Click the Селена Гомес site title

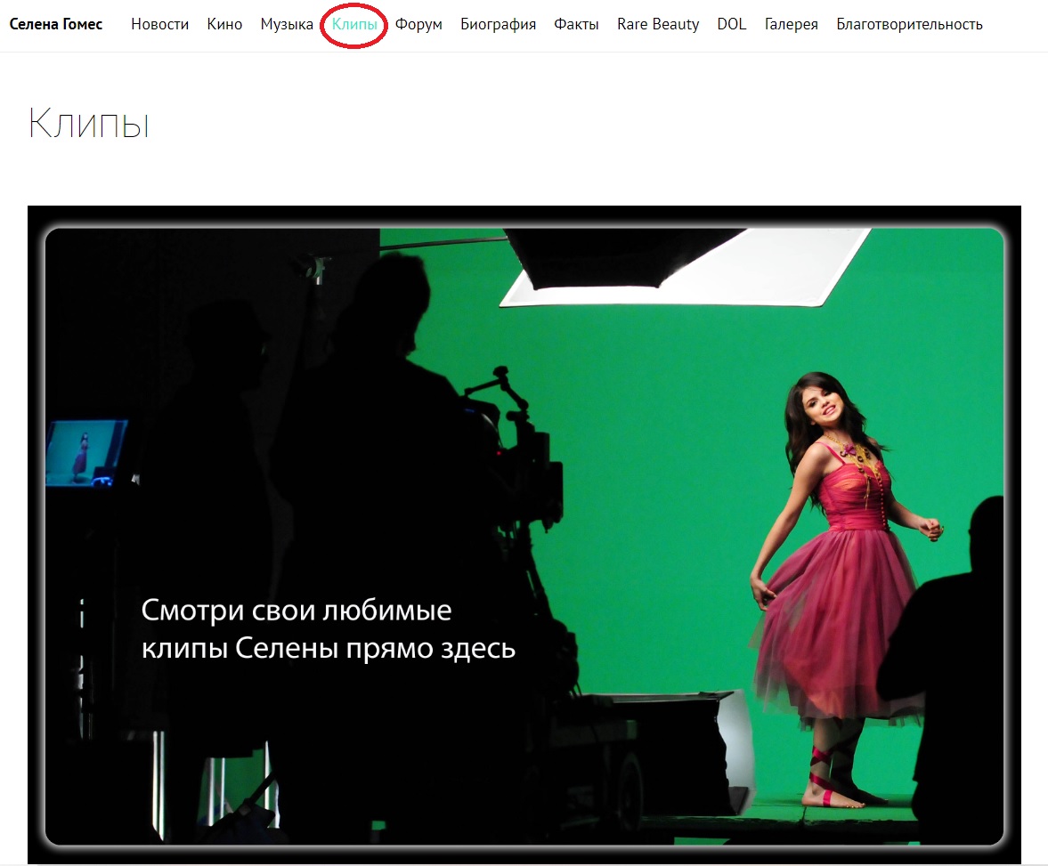pos(56,25)
